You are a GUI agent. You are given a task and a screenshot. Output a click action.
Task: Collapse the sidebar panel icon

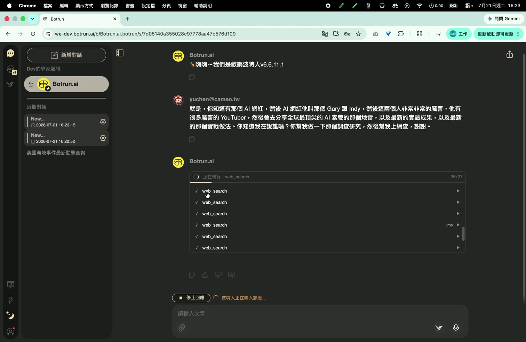coord(120,53)
